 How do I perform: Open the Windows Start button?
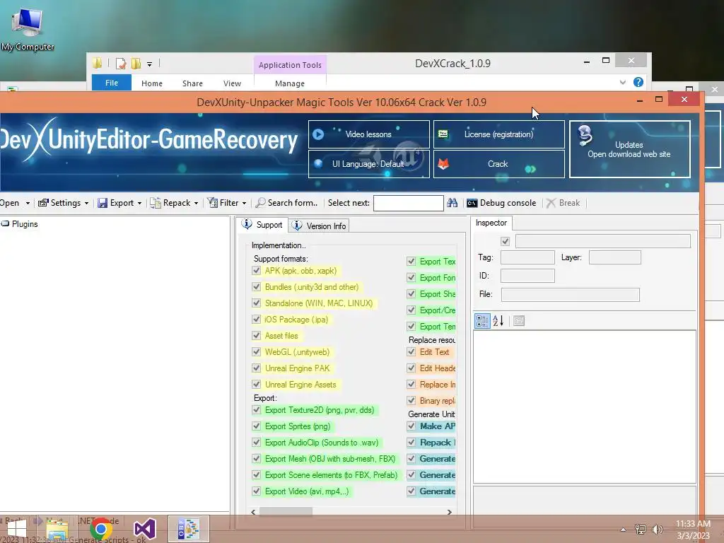(x=17, y=529)
